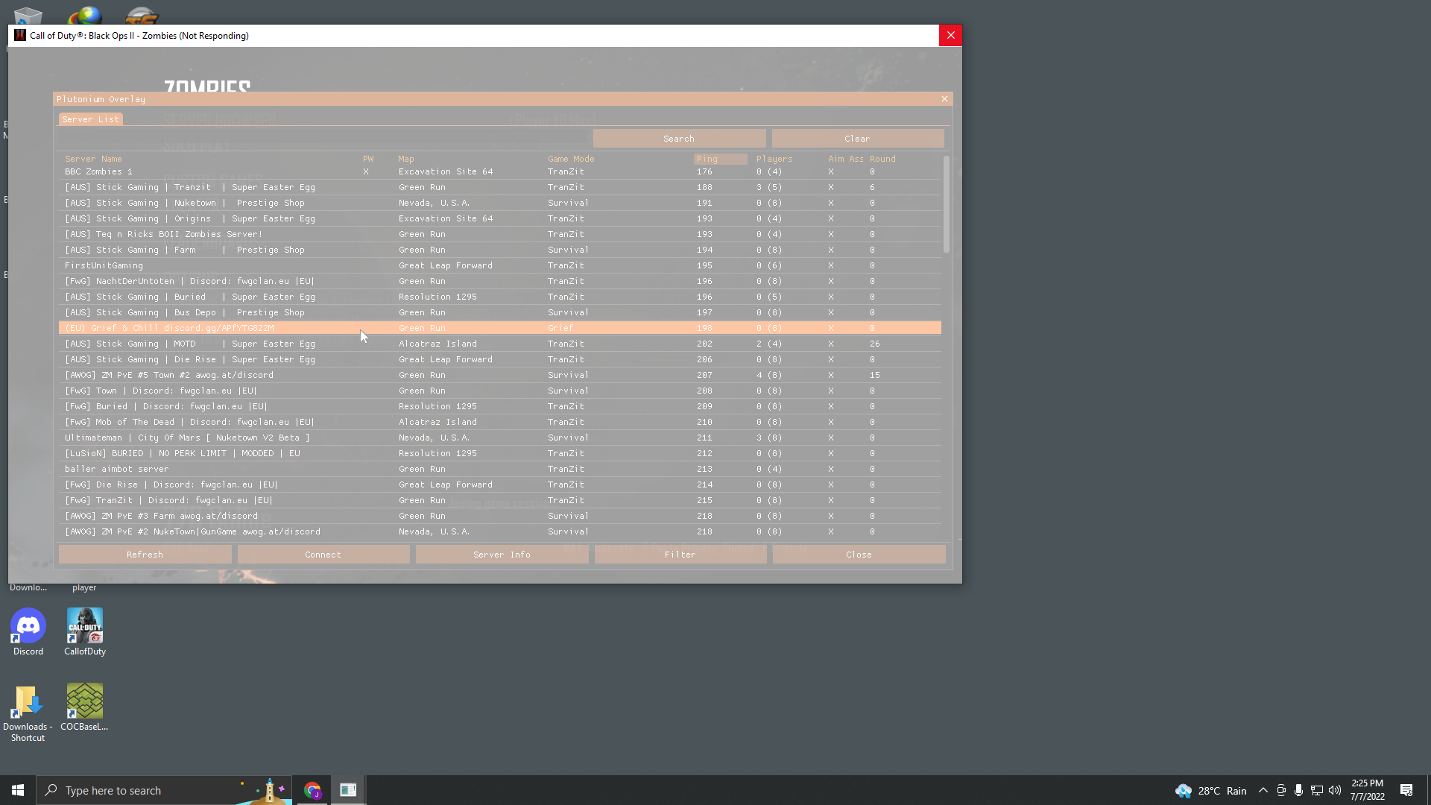Click the Search button in server list
This screenshot has height=805, width=1431.
[x=679, y=139]
